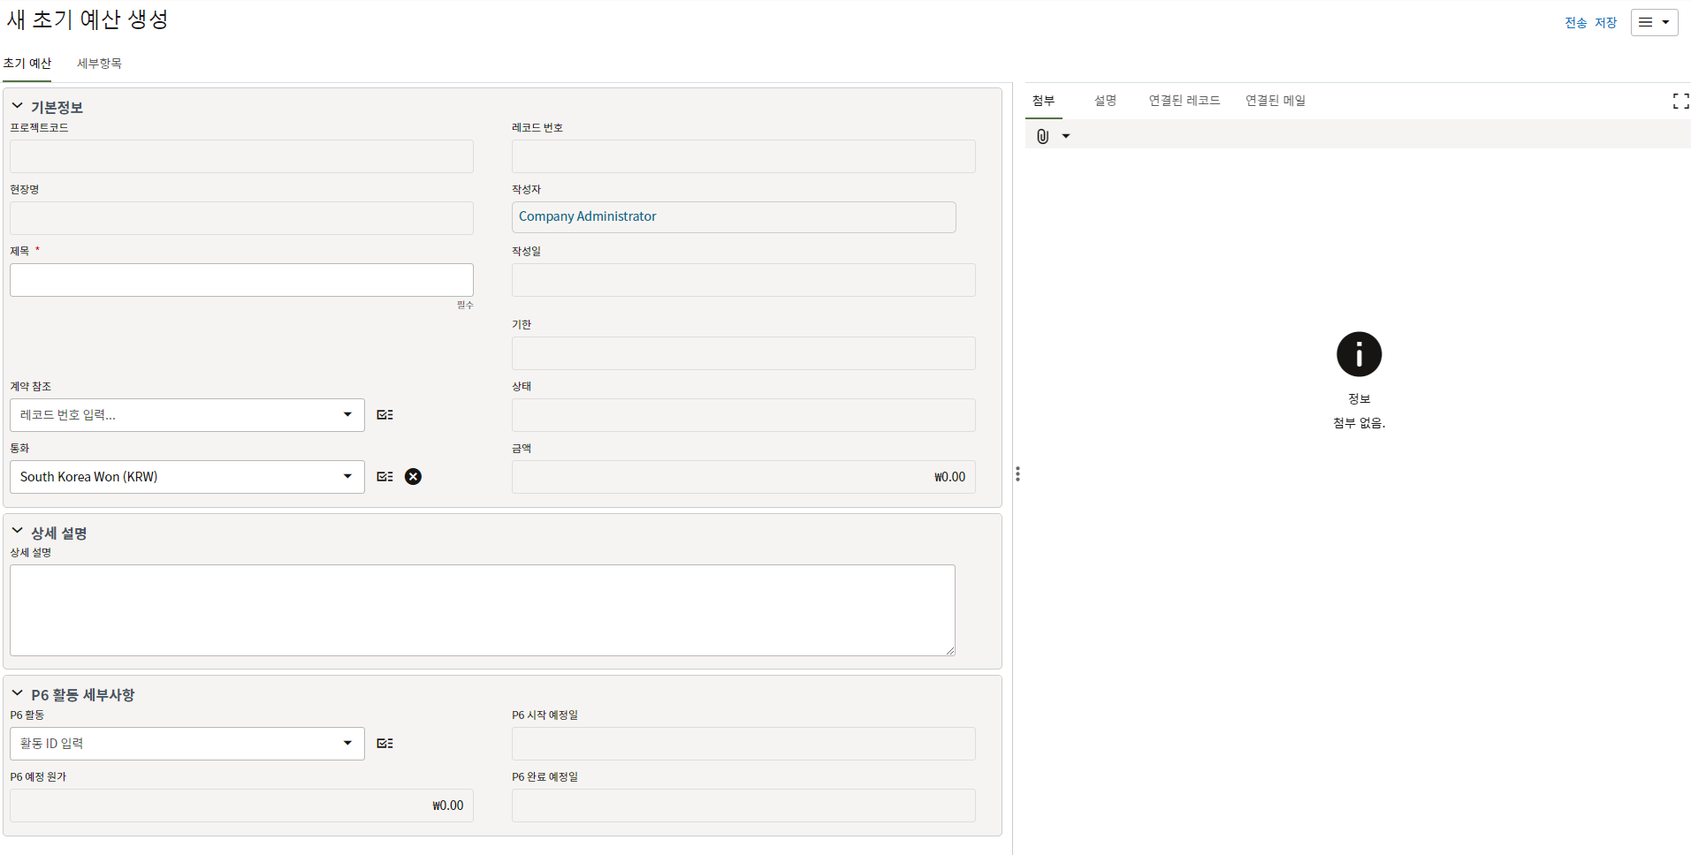The image size is (1691, 855).
Task: Click the panel splitter vertical dots handle
Action: coord(1017,474)
